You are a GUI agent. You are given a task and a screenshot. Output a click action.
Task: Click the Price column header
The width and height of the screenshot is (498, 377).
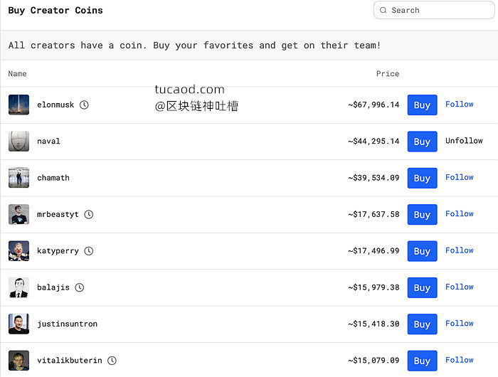coord(388,74)
